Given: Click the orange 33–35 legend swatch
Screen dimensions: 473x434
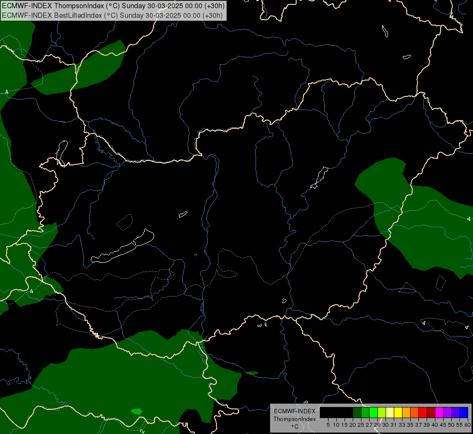Looking at the screenshot, I should click(x=406, y=412).
